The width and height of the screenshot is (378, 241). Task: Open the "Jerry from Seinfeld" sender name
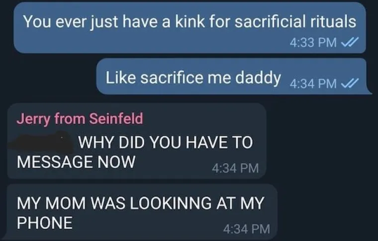(80, 119)
